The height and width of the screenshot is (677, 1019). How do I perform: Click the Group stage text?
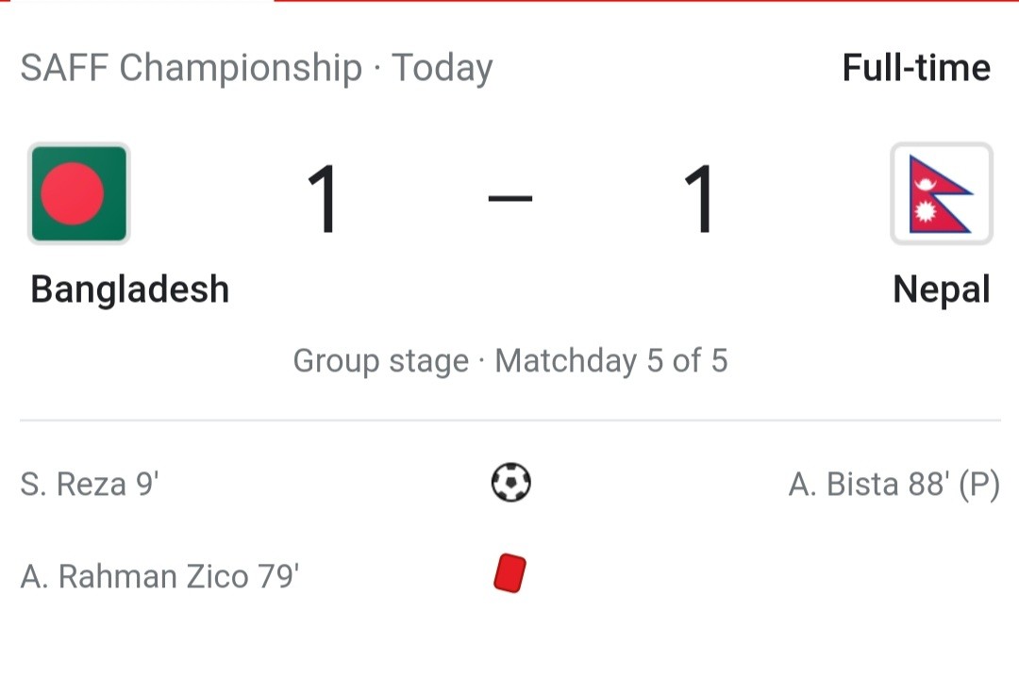coord(381,360)
